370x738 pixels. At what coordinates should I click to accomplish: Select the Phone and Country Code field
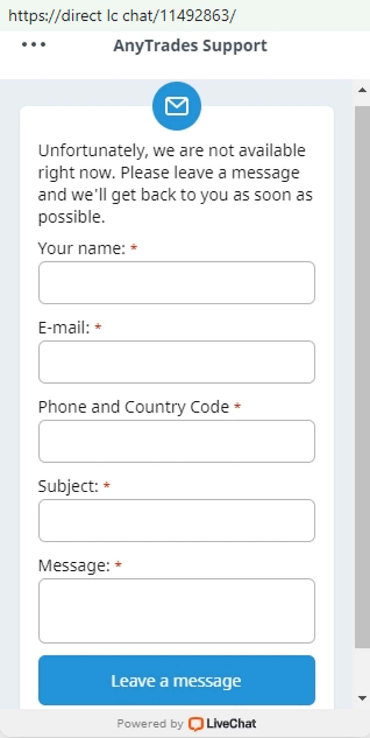point(176,441)
